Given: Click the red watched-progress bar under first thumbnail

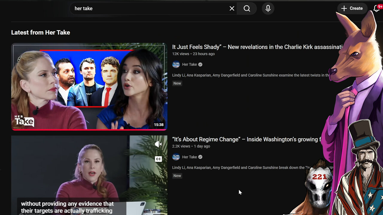Looking at the screenshot, I should click(x=89, y=130).
